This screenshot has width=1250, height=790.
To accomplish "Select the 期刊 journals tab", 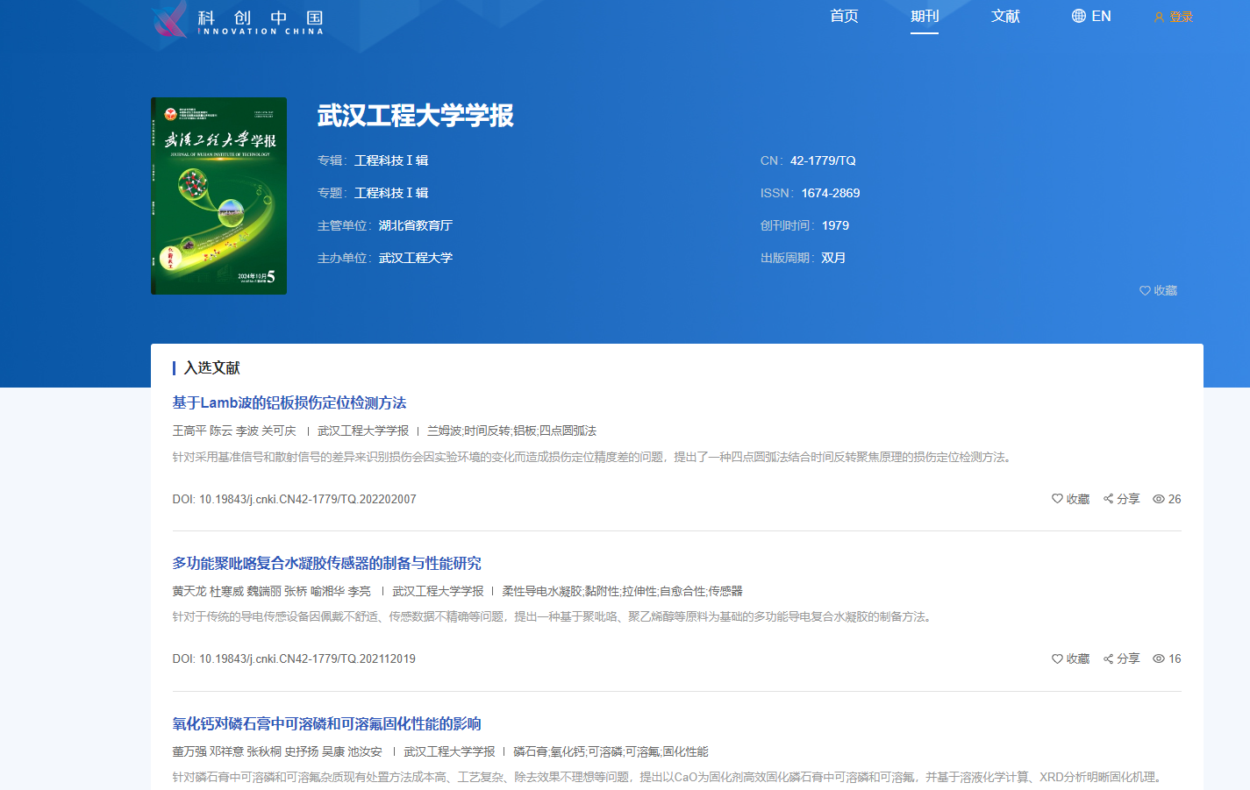I will click(925, 16).
